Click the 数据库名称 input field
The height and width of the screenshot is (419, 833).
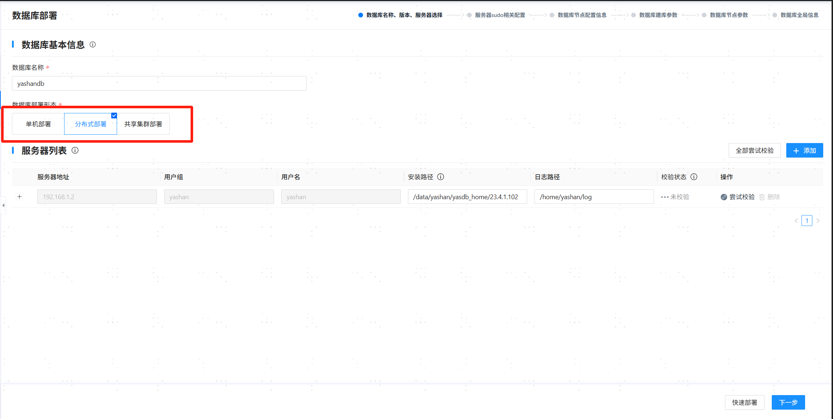pyautogui.click(x=159, y=83)
